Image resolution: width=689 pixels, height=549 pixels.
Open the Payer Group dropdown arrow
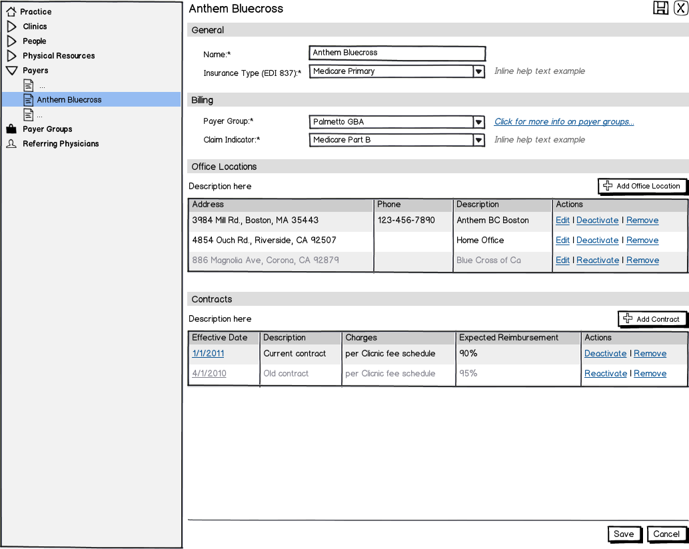(478, 122)
